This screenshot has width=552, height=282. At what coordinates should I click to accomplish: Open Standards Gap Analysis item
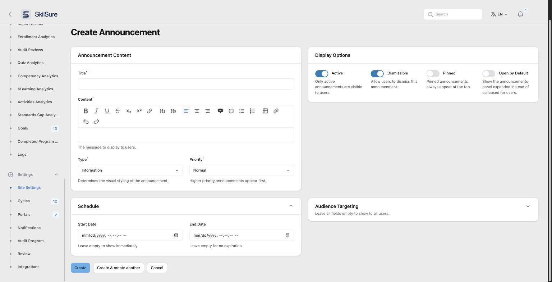(x=38, y=115)
